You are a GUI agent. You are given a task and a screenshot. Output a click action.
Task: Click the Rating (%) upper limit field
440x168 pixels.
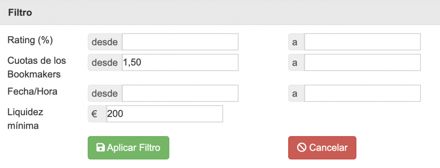click(362, 42)
